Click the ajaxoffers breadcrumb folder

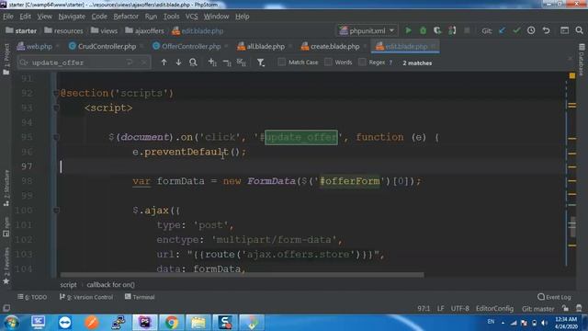pyautogui.click(x=145, y=30)
